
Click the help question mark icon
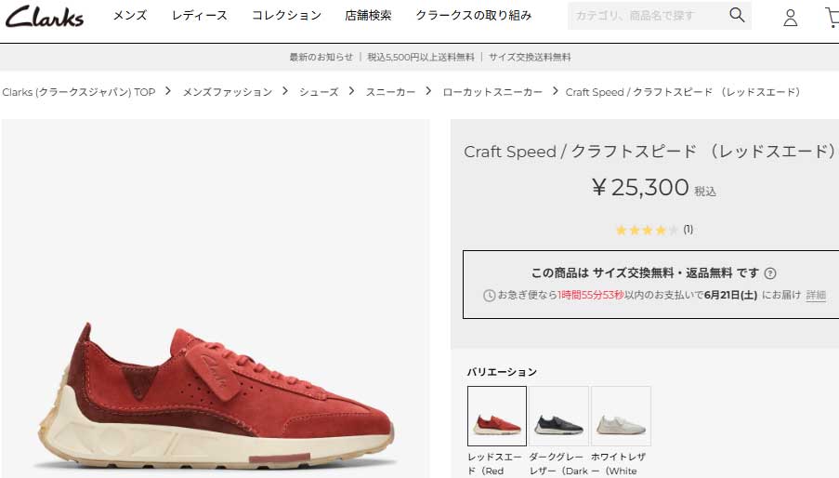tap(770, 273)
